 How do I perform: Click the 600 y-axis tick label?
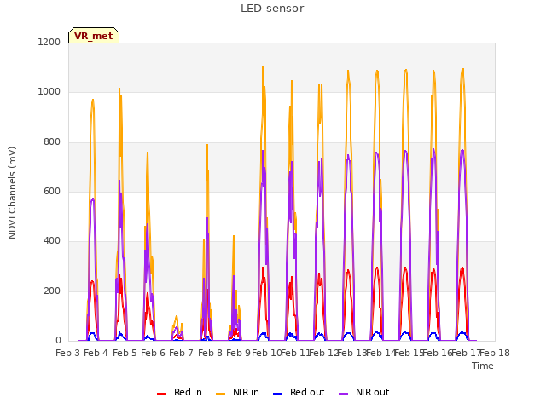click(x=52, y=191)
